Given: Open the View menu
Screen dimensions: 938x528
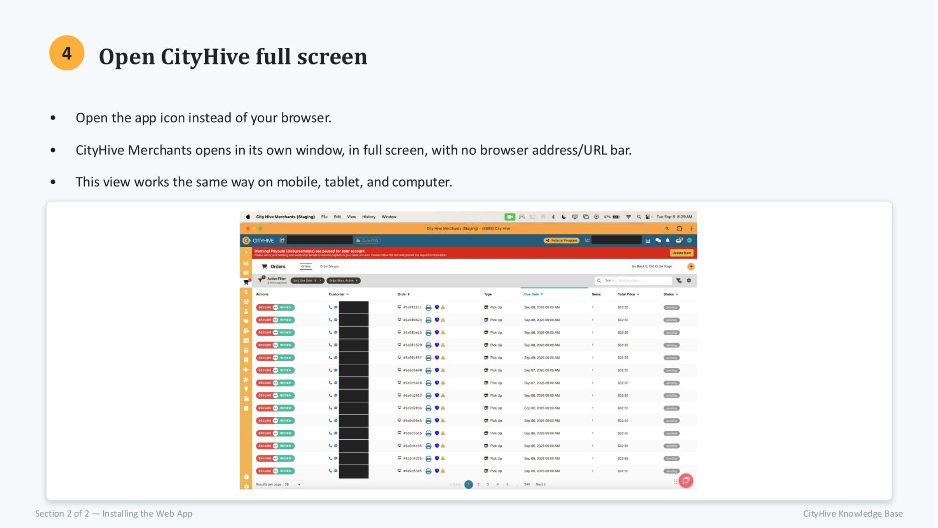Looking at the screenshot, I should coord(351,217).
